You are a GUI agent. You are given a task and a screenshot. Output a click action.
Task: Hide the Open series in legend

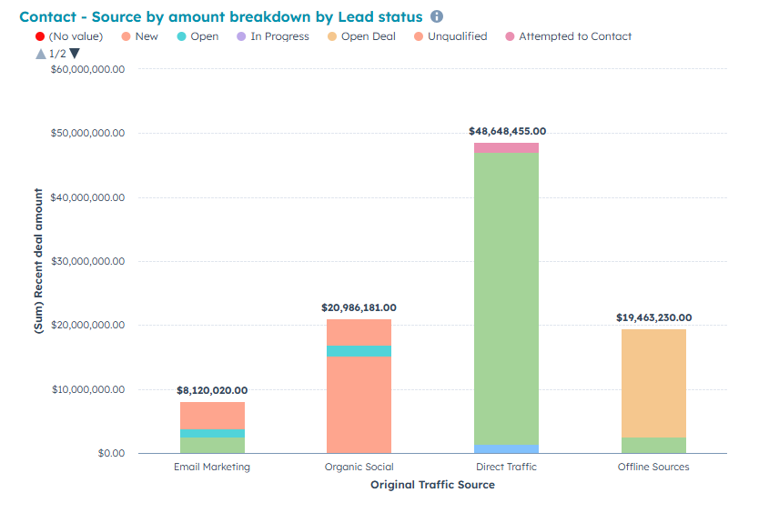click(x=197, y=36)
